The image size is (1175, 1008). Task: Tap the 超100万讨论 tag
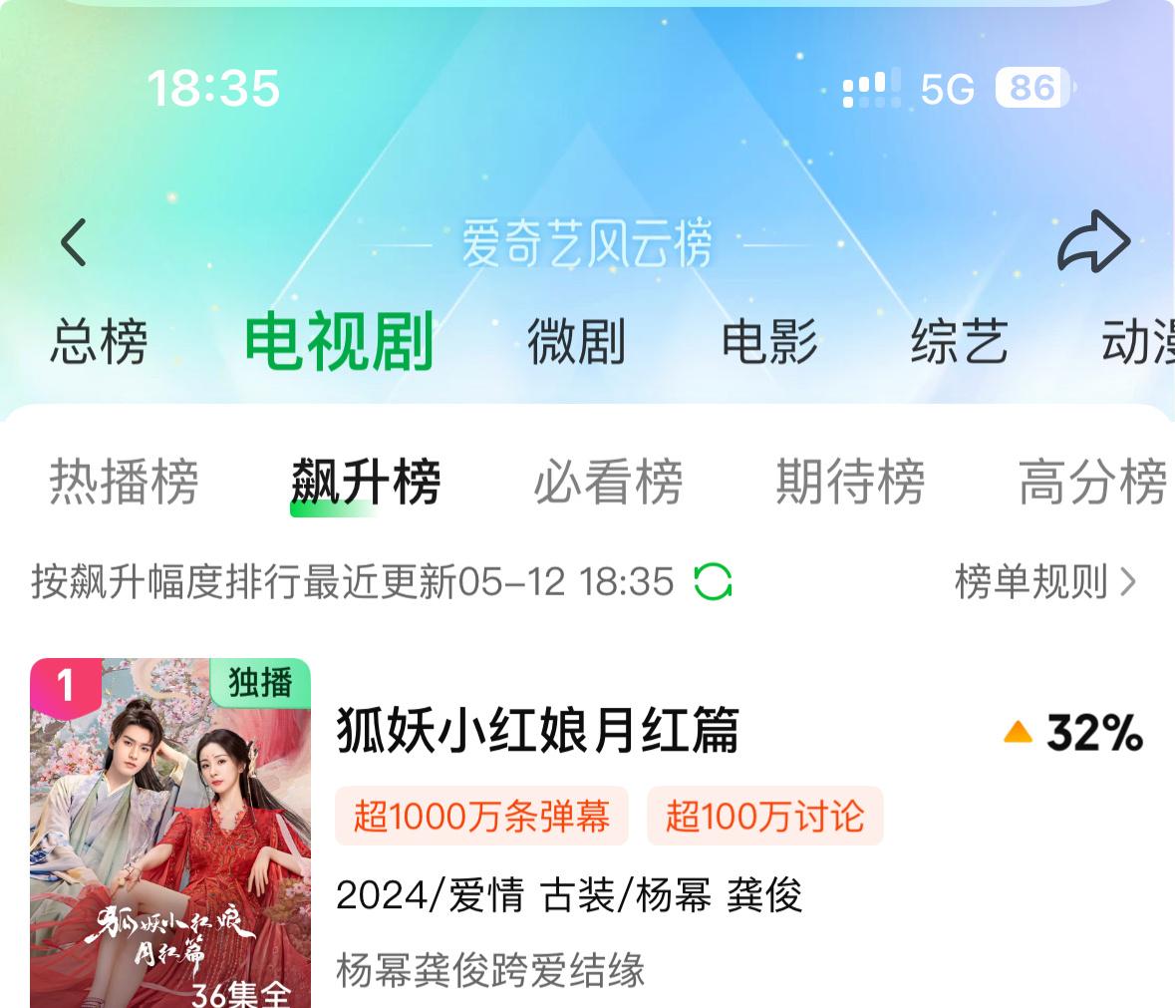tap(765, 817)
